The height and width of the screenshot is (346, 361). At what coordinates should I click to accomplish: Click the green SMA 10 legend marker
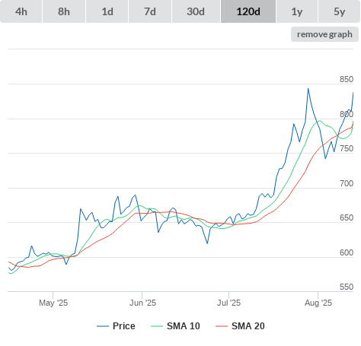coord(157,326)
